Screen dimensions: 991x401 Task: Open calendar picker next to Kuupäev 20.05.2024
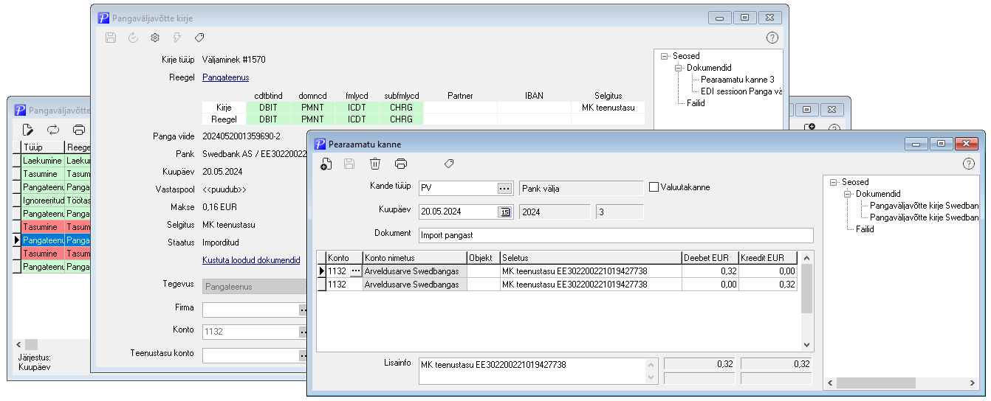(505, 212)
